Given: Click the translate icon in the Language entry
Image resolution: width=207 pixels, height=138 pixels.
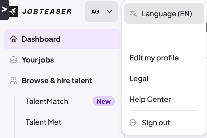Looking at the screenshot, I should (x=133, y=14).
